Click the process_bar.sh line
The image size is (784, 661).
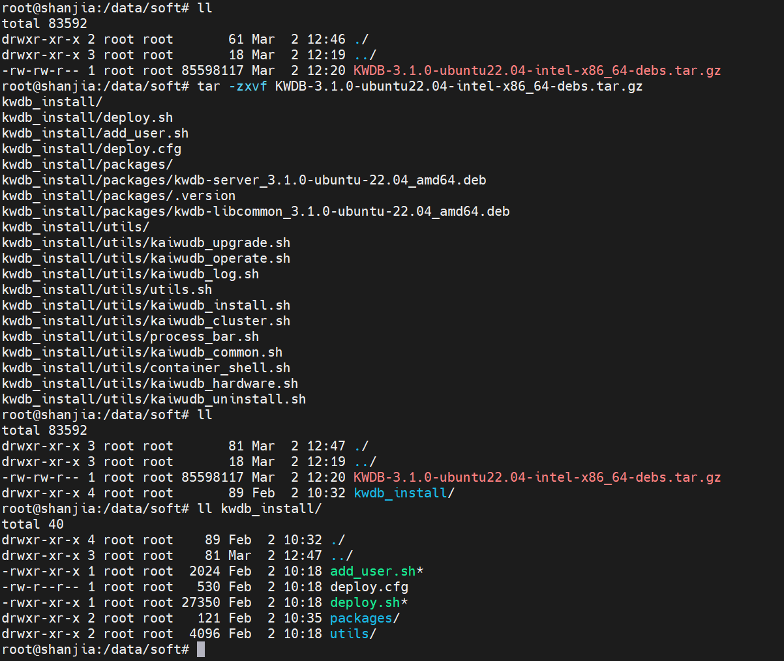130,336
